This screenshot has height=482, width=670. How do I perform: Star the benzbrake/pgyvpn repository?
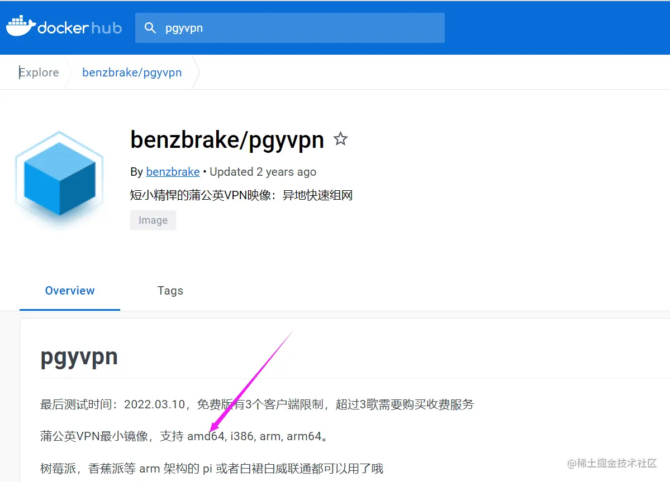pos(340,139)
